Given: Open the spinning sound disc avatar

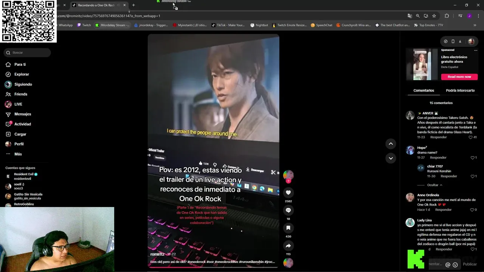Looking at the screenshot, I should (x=288, y=263).
